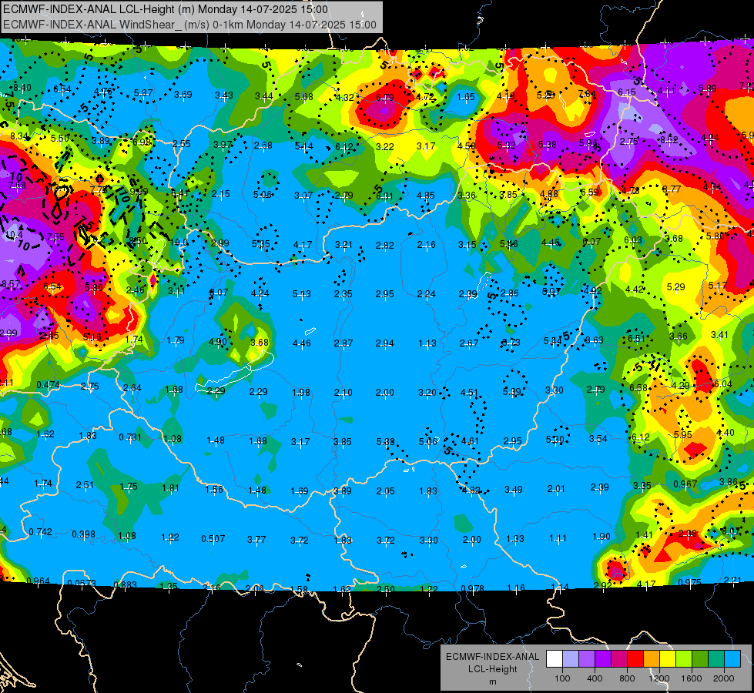
Task: Click the grid value 3.54
Action: point(598,439)
